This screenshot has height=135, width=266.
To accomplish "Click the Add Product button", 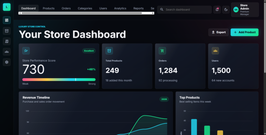I will 245,32.
